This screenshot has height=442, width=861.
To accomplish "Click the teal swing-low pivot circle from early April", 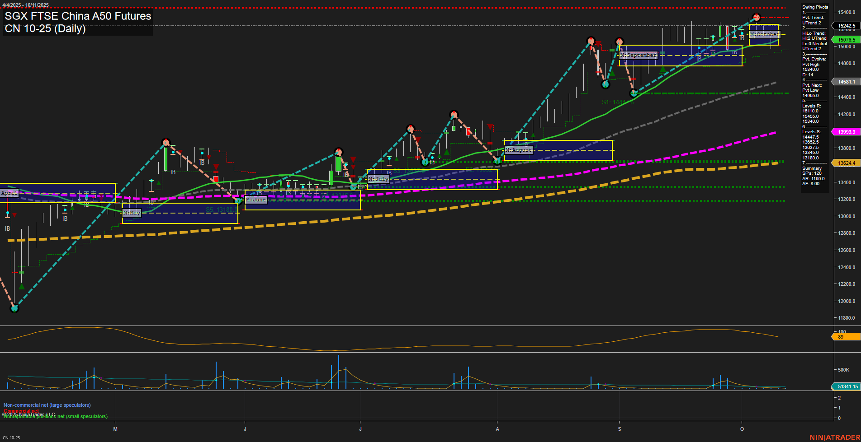I will tap(14, 309).
